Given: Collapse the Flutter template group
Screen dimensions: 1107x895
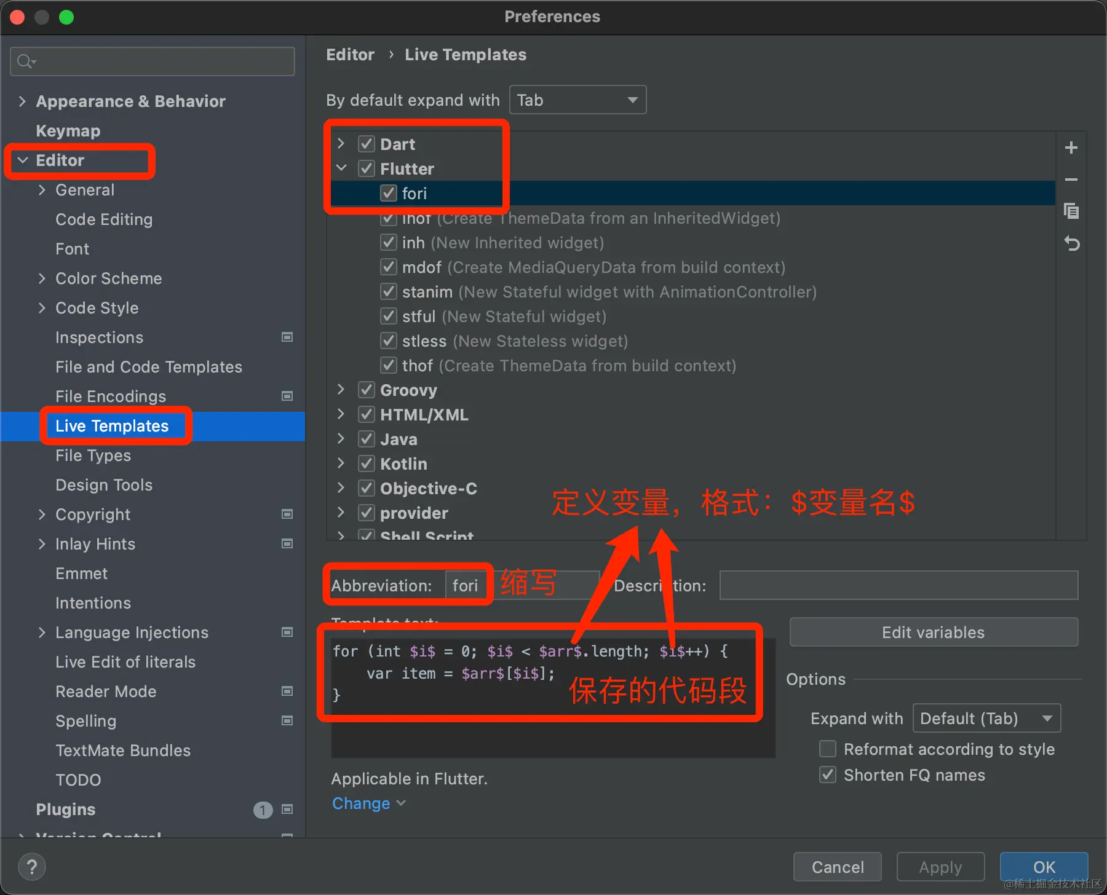Looking at the screenshot, I should 341,168.
